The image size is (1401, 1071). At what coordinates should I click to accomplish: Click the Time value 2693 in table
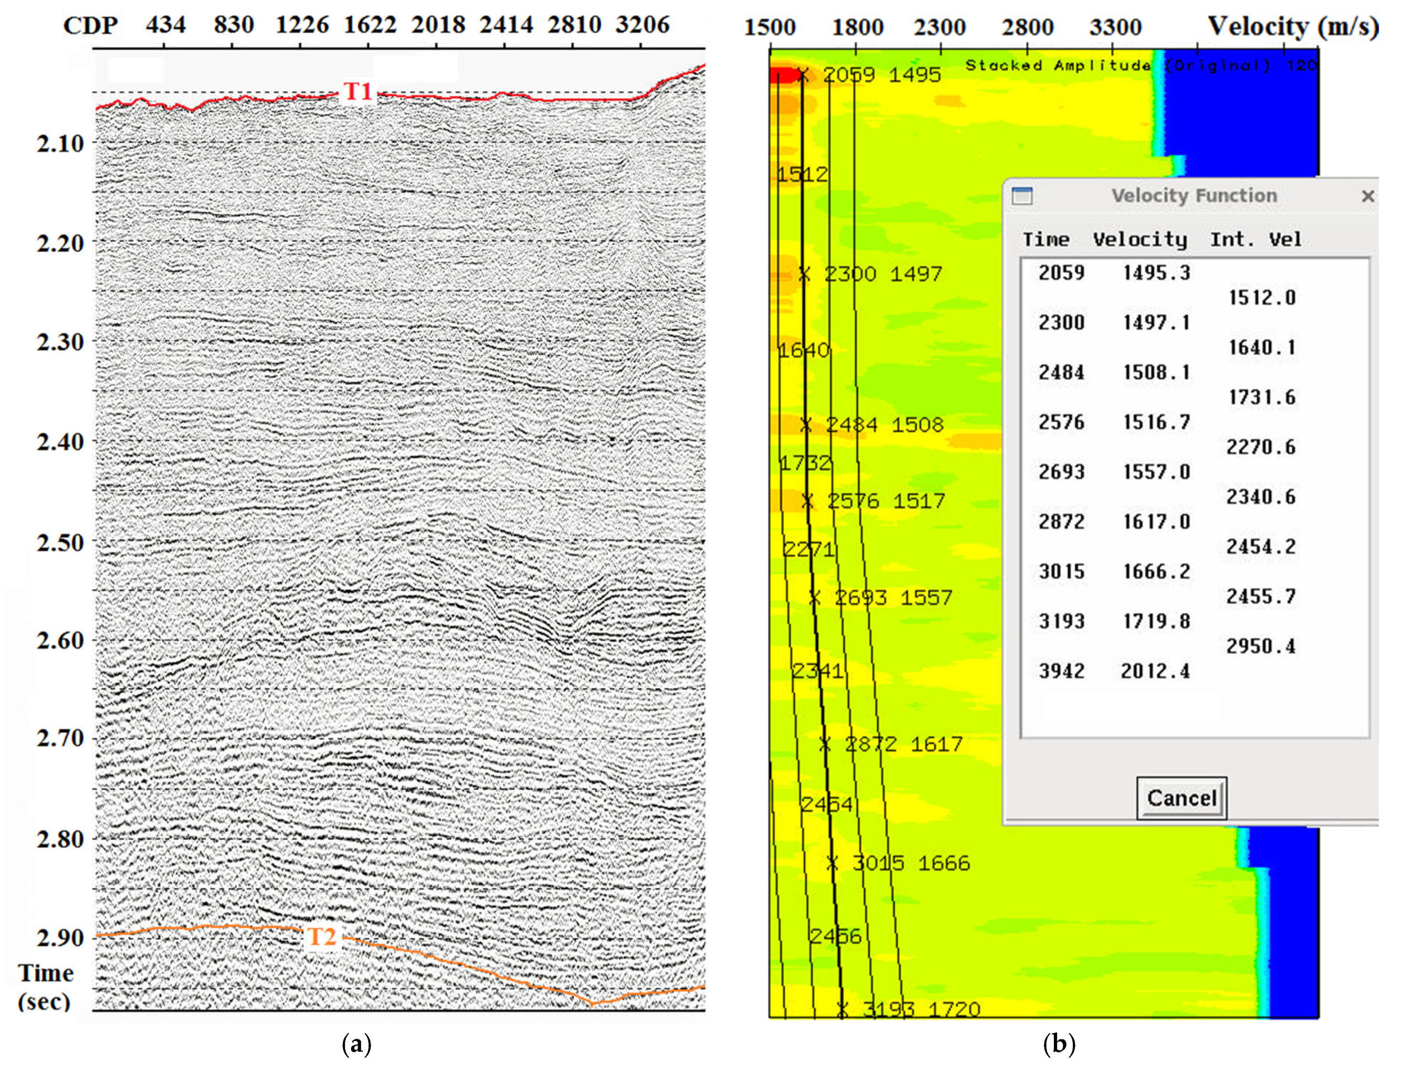click(1061, 472)
